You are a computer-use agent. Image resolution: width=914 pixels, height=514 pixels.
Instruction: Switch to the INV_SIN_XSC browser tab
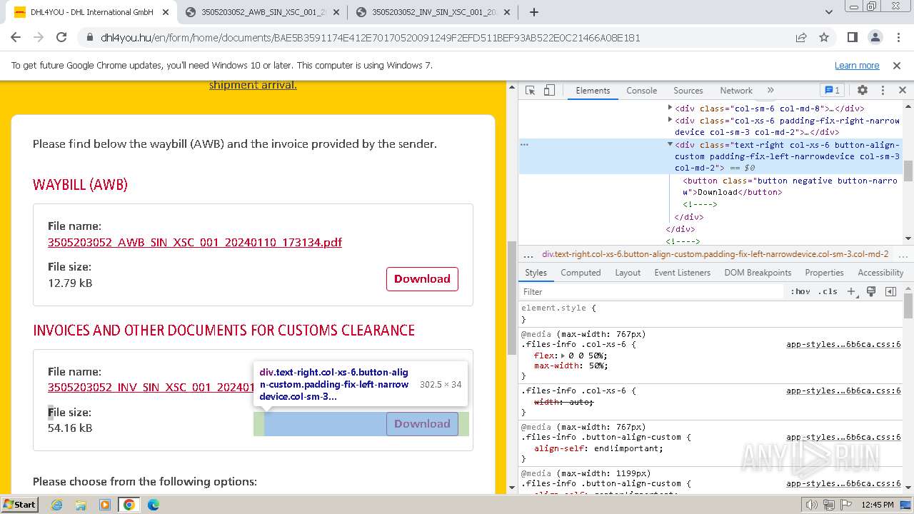432,12
